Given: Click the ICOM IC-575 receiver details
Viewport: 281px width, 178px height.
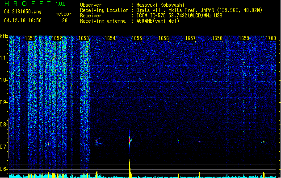Looking at the screenshot, I should click(179, 16).
